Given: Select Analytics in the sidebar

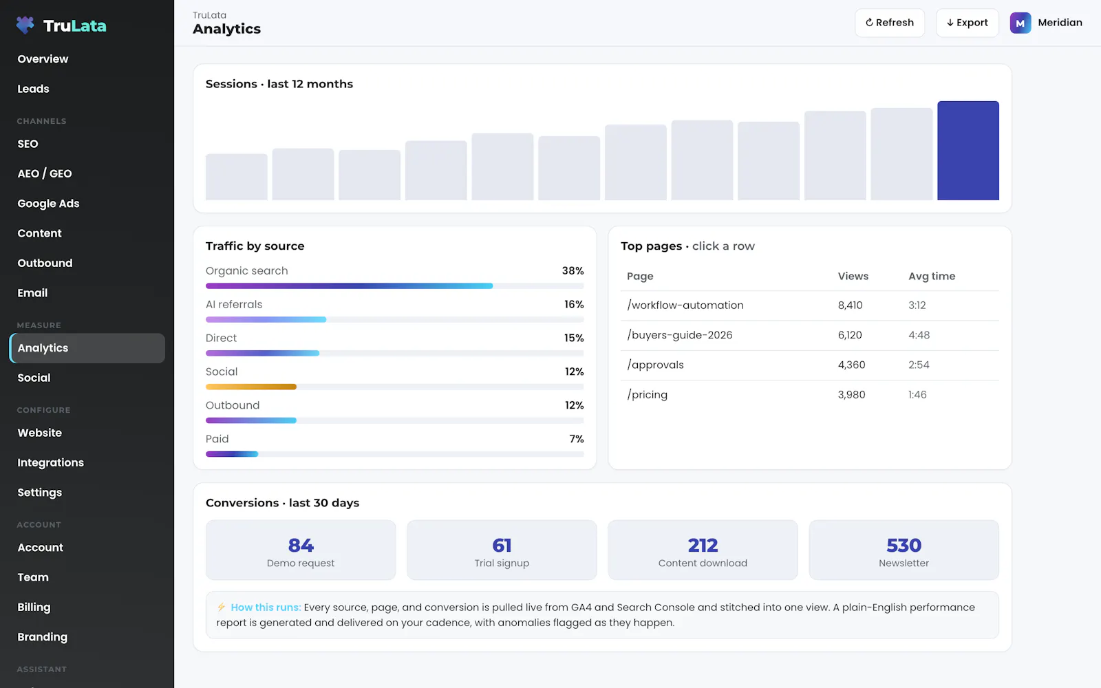Looking at the screenshot, I should tap(87, 348).
